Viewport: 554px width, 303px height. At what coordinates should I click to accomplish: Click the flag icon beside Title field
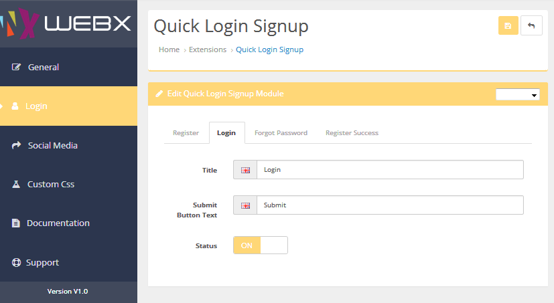tap(245, 170)
